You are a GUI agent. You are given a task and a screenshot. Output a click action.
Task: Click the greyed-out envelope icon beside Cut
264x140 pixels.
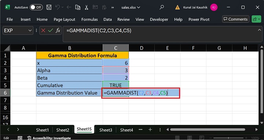point(95,7)
